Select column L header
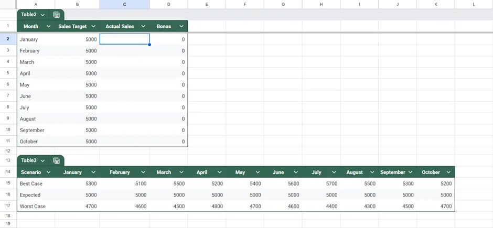Image resolution: width=493 pixels, height=228 pixels. [474, 4]
